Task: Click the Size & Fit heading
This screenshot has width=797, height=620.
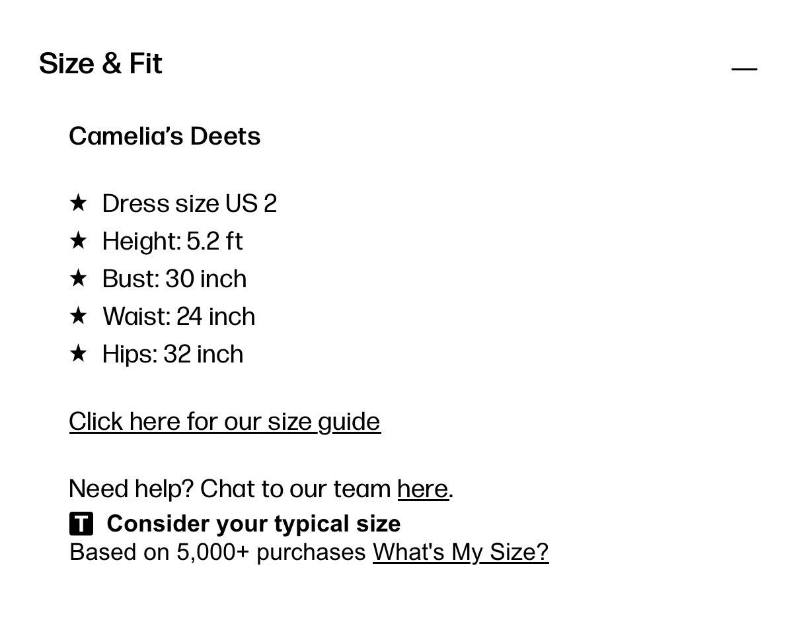Action: [x=100, y=64]
